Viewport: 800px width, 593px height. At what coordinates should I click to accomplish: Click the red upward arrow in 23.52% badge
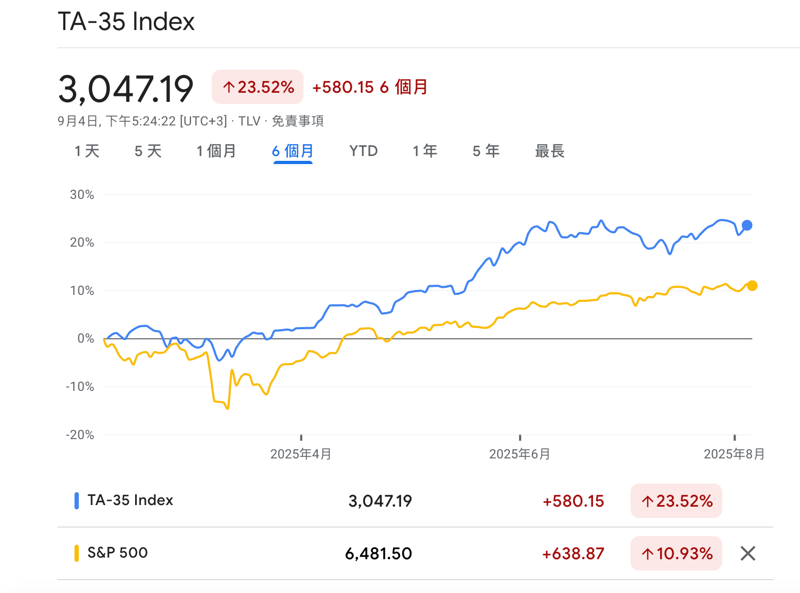tap(228, 86)
